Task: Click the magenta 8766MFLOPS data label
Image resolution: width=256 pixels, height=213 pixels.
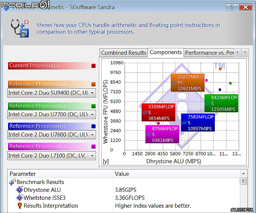Action: click(162, 134)
